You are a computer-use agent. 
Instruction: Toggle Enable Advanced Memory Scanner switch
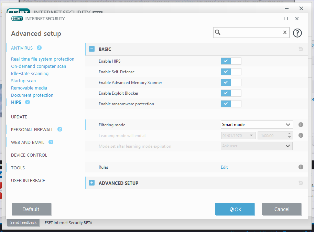(231, 82)
